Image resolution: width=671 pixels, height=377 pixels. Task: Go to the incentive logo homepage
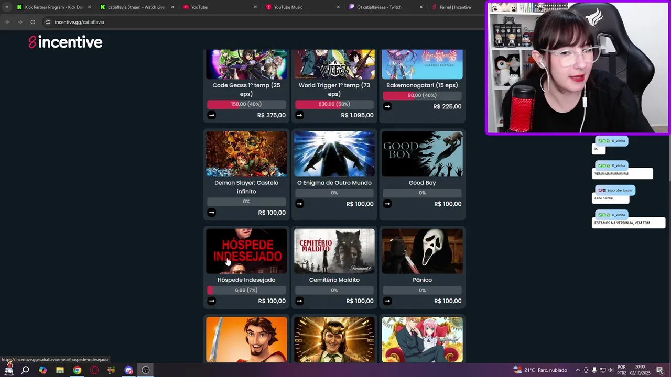[x=66, y=42]
